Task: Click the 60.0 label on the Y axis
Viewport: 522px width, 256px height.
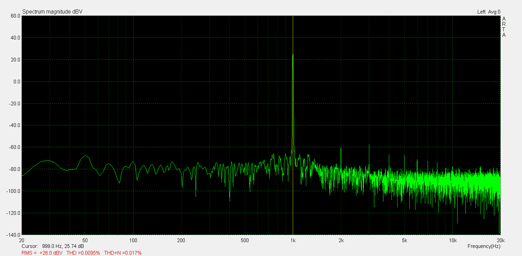Action: coord(15,16)
